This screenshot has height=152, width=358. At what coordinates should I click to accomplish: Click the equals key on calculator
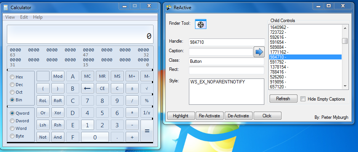147,131
